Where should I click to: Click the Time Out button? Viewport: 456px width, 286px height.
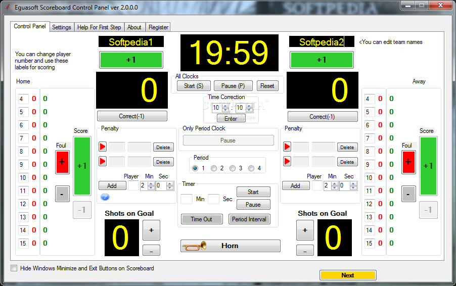click(x=202, y=219)
